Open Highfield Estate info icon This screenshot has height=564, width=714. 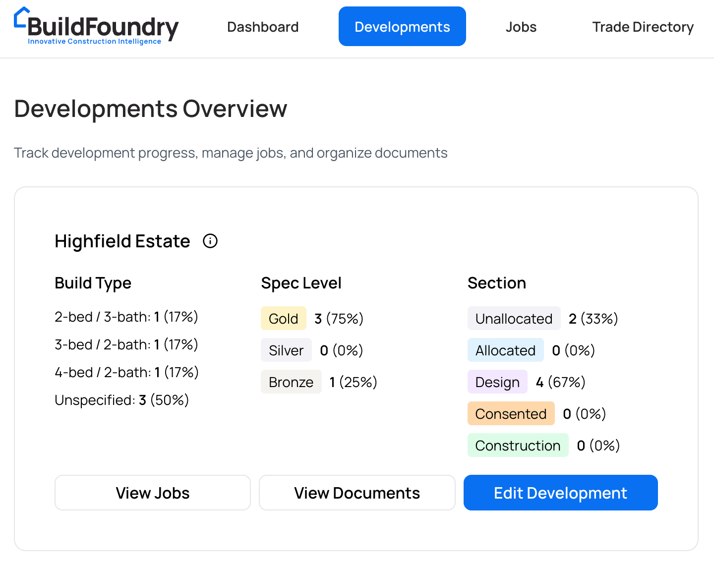click(x=210, y=241)
